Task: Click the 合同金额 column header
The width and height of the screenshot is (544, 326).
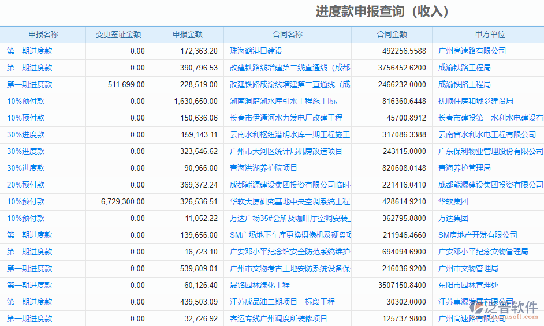Action: (392, 35)
